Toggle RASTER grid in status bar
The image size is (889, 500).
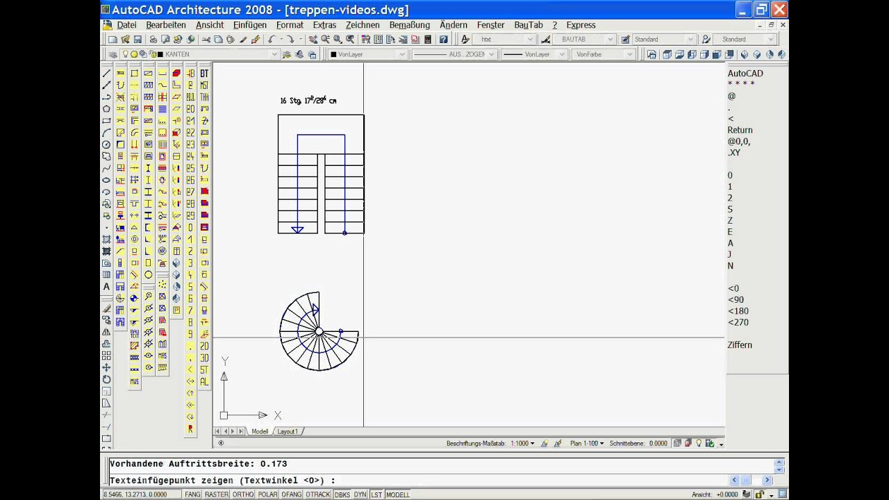[216, 494]
